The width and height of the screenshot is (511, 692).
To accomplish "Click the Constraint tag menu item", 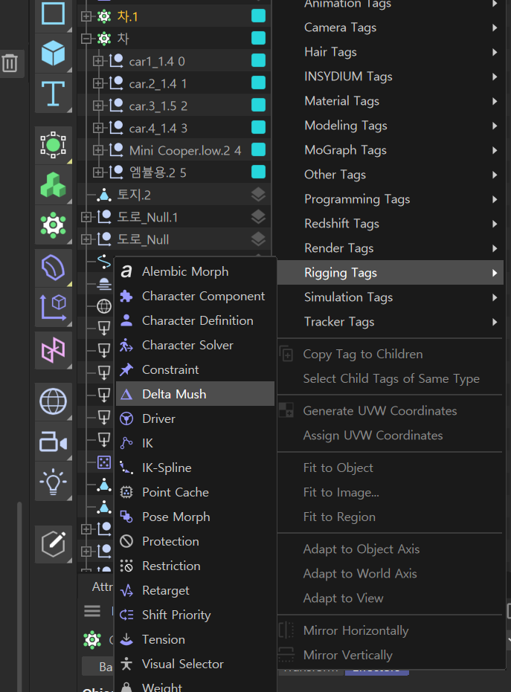I will (x=170, y=369).
